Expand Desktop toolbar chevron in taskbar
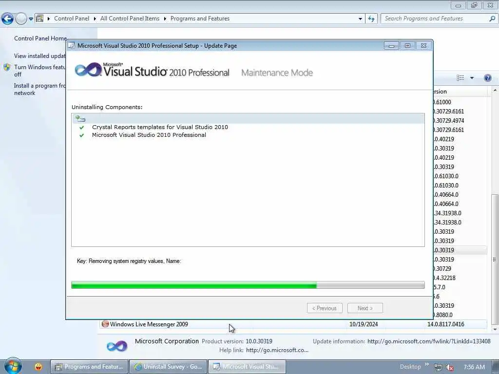The image size is (499, 374). tap(427, 364)
